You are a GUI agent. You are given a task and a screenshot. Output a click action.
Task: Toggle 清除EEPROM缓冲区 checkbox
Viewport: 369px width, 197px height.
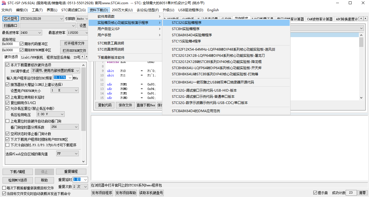tap(21, 50)
